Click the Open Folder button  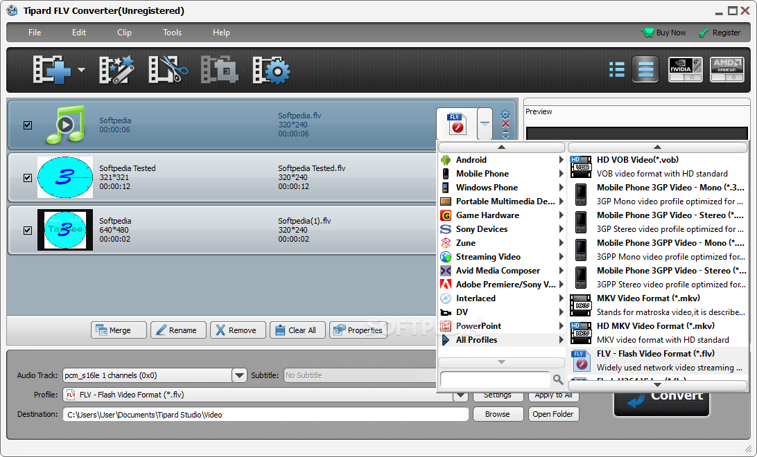(553, 414)
